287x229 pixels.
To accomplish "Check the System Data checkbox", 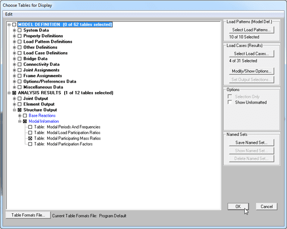I will point(20,30).
